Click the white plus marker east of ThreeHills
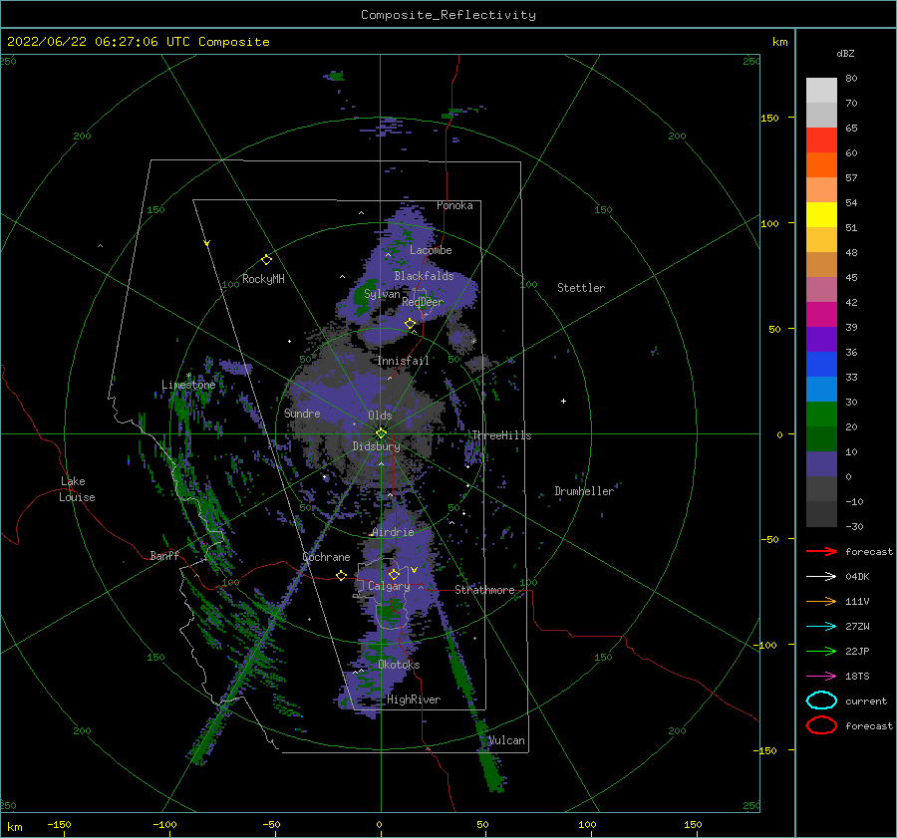 point(563,401)
